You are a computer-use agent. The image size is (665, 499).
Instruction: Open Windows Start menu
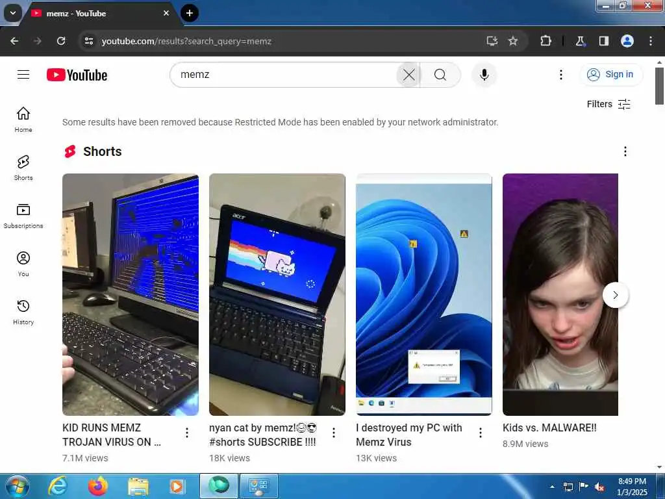pos(17,486)
